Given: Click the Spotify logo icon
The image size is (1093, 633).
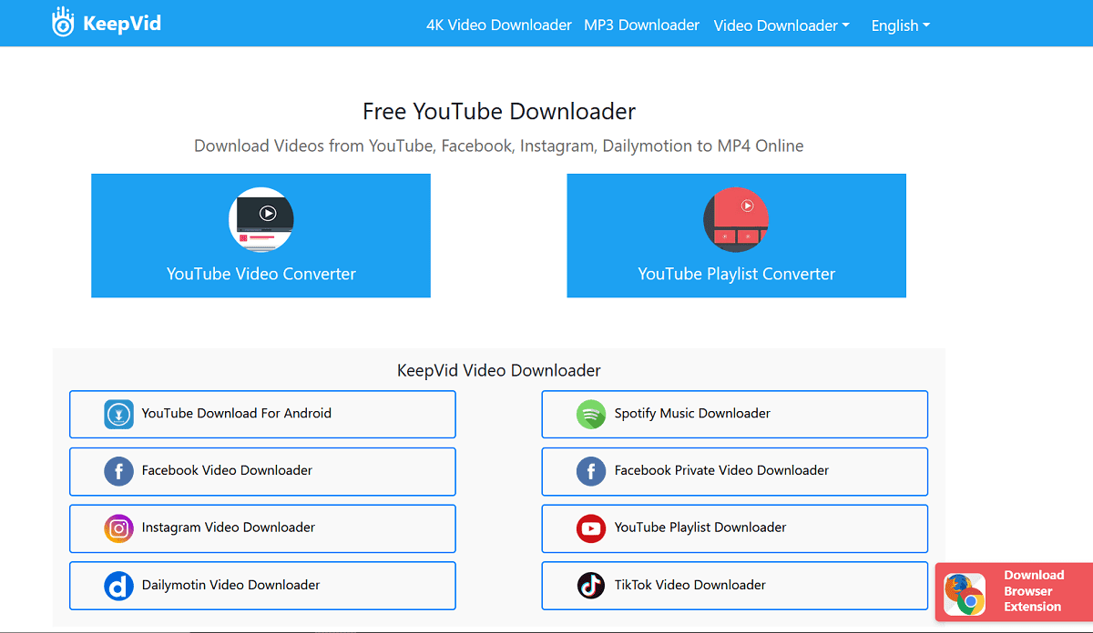Looking at the screenshot, I should pos(591,414).
